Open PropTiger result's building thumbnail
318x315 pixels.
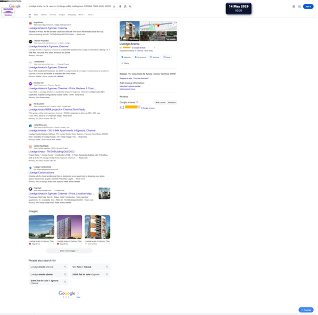pyautogui.click(x=104, y=193)
